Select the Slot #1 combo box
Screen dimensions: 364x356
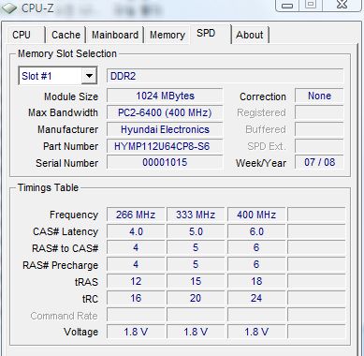click(x=58, y=76)
